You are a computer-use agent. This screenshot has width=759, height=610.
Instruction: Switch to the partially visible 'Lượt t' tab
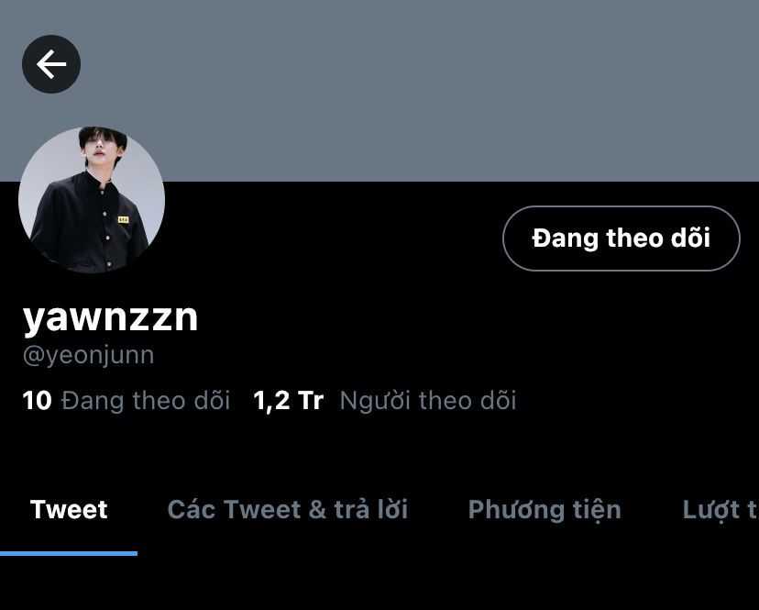(x=720, y=510)
